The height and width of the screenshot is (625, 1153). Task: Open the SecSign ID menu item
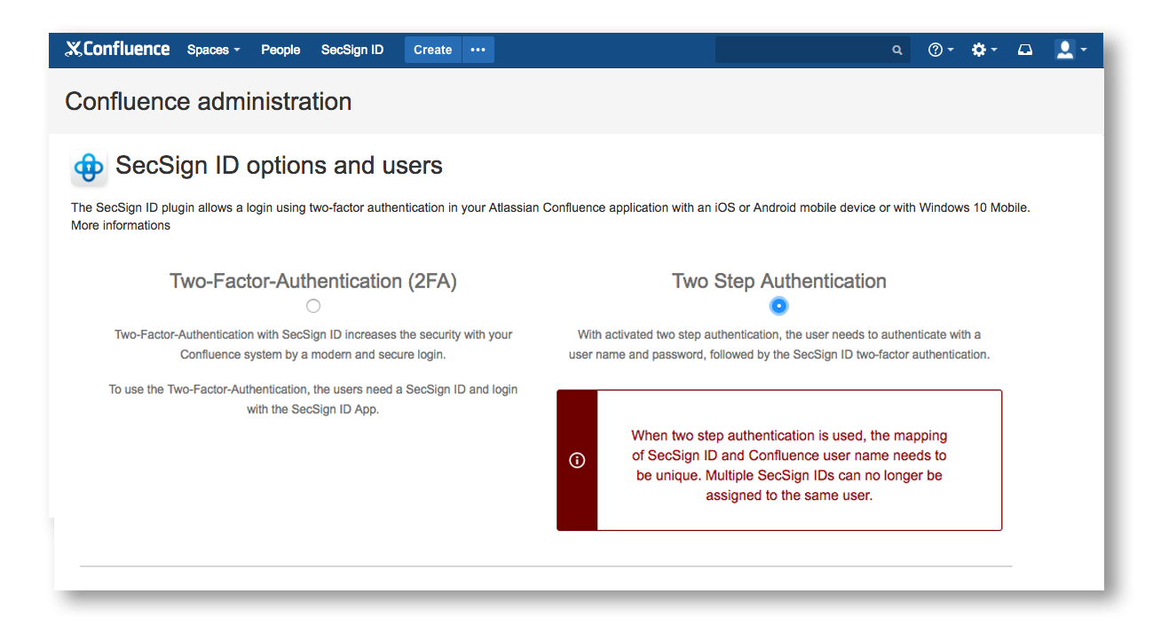click(351, 50)
